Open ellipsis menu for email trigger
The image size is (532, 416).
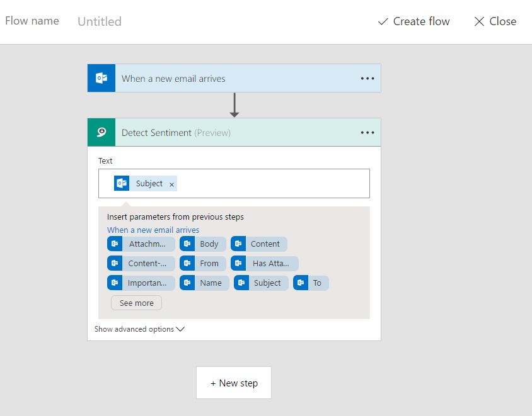(367, 79)
